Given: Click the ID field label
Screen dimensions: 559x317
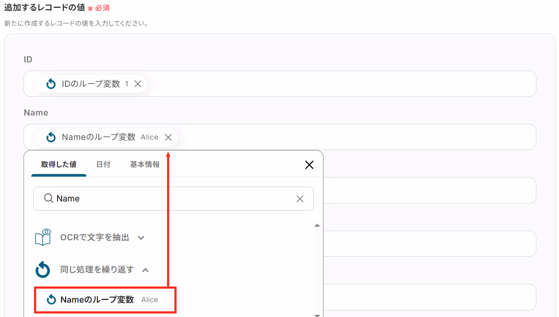Looking at the screenshot, I should pos(28,59).
